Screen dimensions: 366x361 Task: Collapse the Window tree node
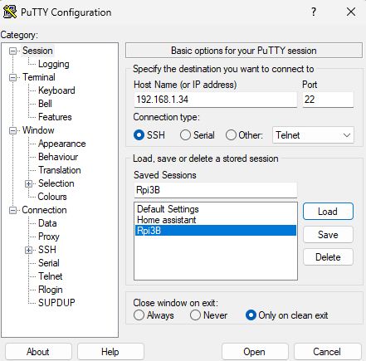pyautogui.click(x=12, y=130)
